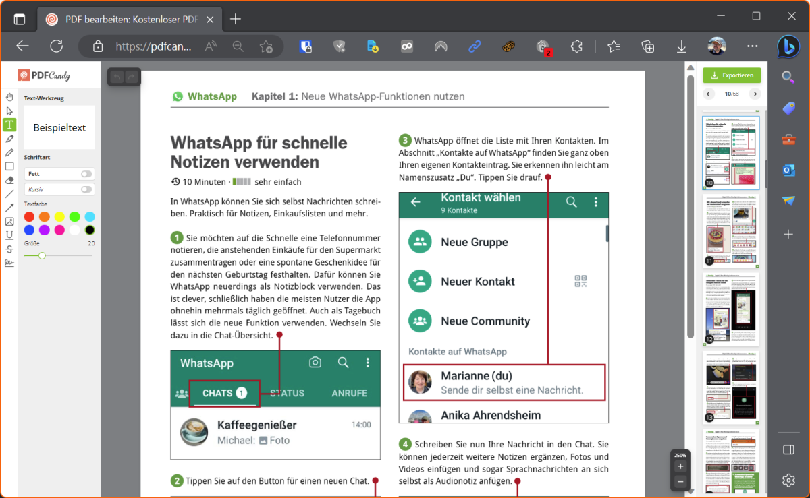This screenshot has height=498, width=810.
Task: Refresh the current page
Action: [57, 46]
